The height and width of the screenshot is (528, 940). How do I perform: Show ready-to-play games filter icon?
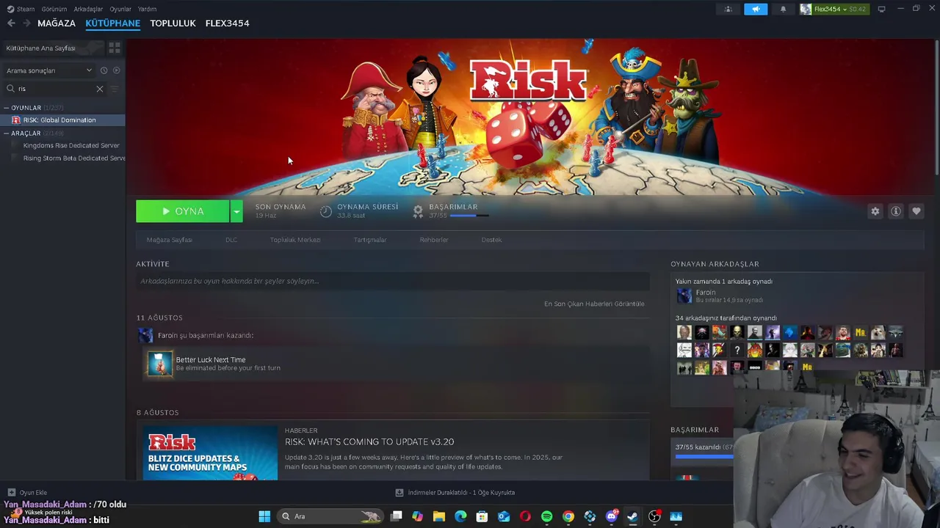(x=116, y=70)
